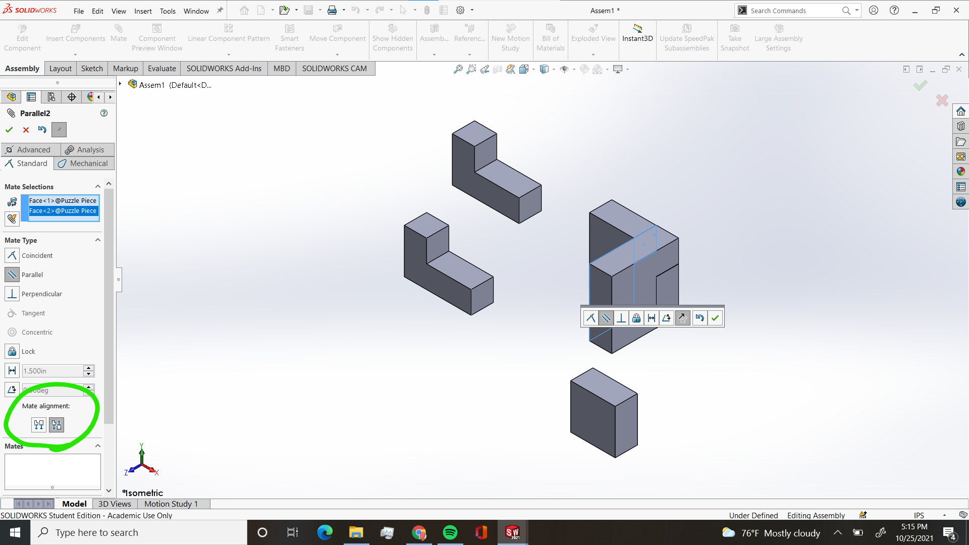
Task: Open the Insert menu
Action: tap(143, 11)
